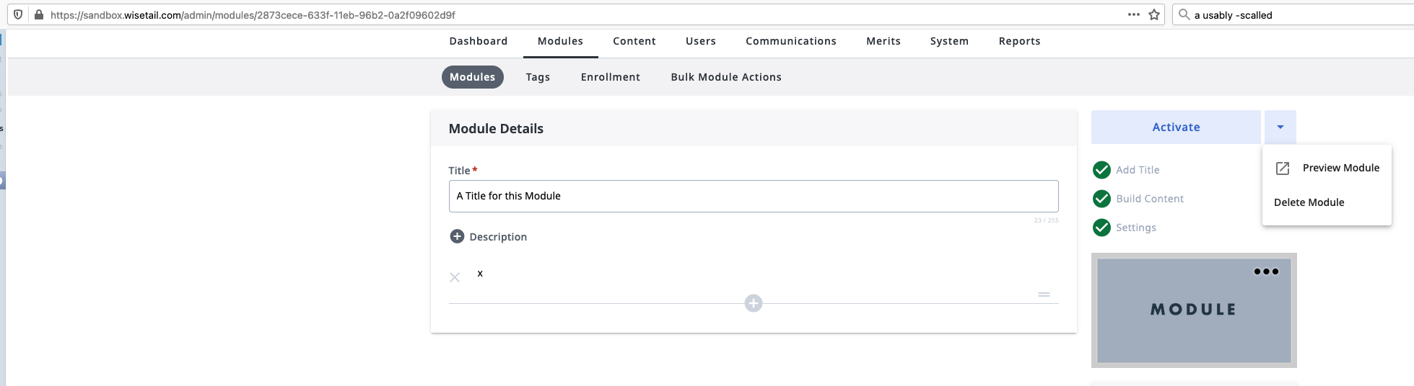The height and width of the screenshot is (386, 1414).
Task: Click into the Title input field
Action: 754,196
